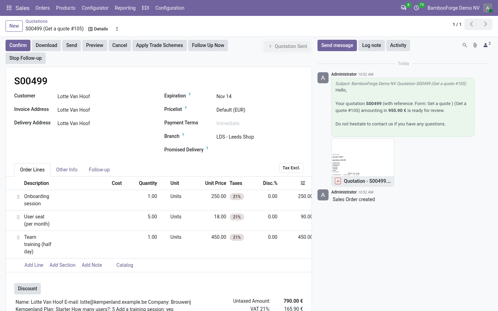The height and width of the screenshot is (311, 498).
Task: Grab the drag handle of Onboarding session line
Action: pos(18,197)
